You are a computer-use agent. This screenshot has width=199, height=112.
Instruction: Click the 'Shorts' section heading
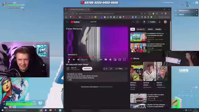coord(136,58)
